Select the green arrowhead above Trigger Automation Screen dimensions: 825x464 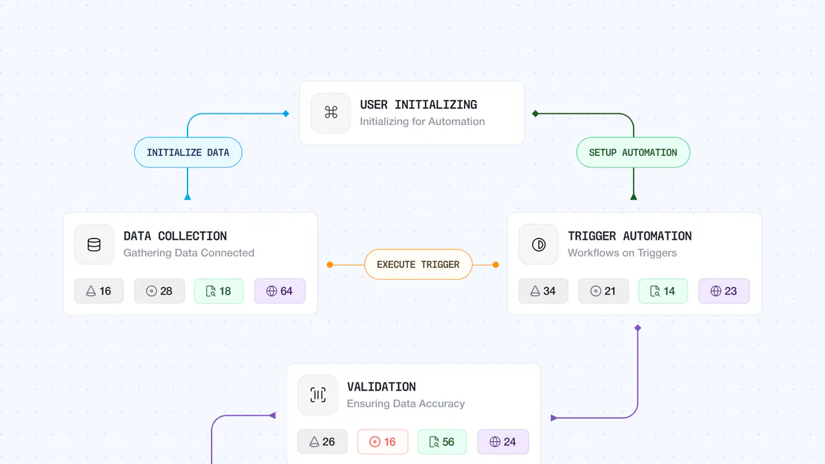pos(634,197)
